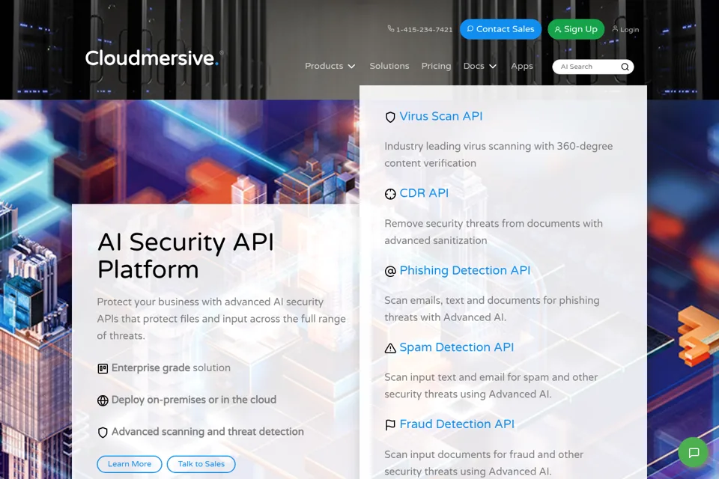719x479 pixels.
Task: Click the @ icon beside Phishing Detection API
Action: (390, 272)
